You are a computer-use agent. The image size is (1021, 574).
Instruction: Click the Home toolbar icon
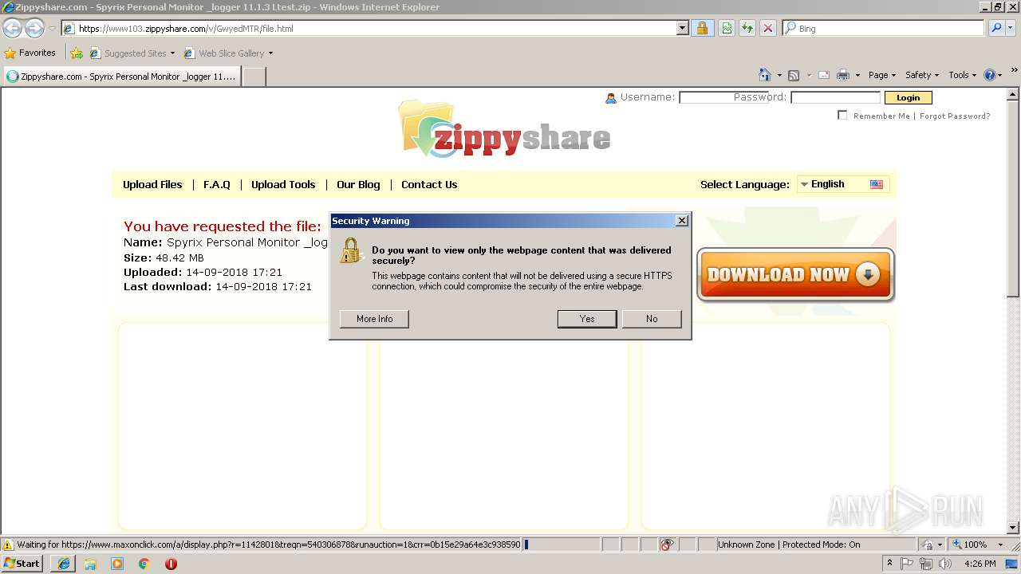pyautogui.click(x=764, y=75)
